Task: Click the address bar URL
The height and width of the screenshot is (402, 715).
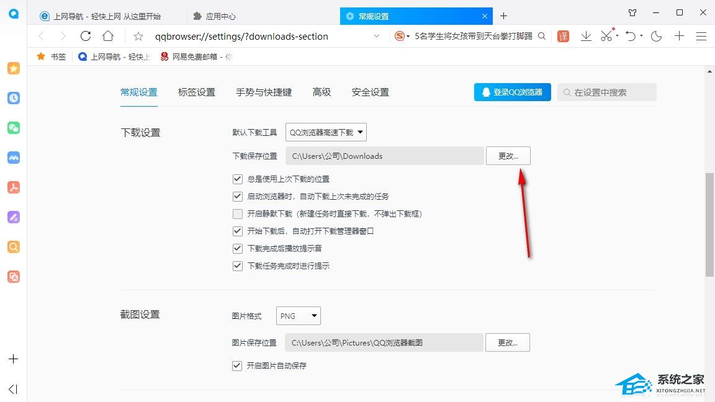Action: click(241, 37)
